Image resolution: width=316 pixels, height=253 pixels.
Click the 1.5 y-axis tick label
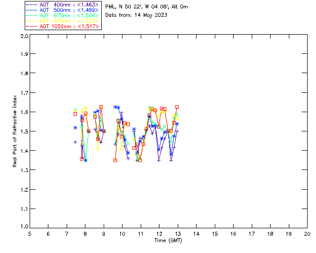click(24, 131)
